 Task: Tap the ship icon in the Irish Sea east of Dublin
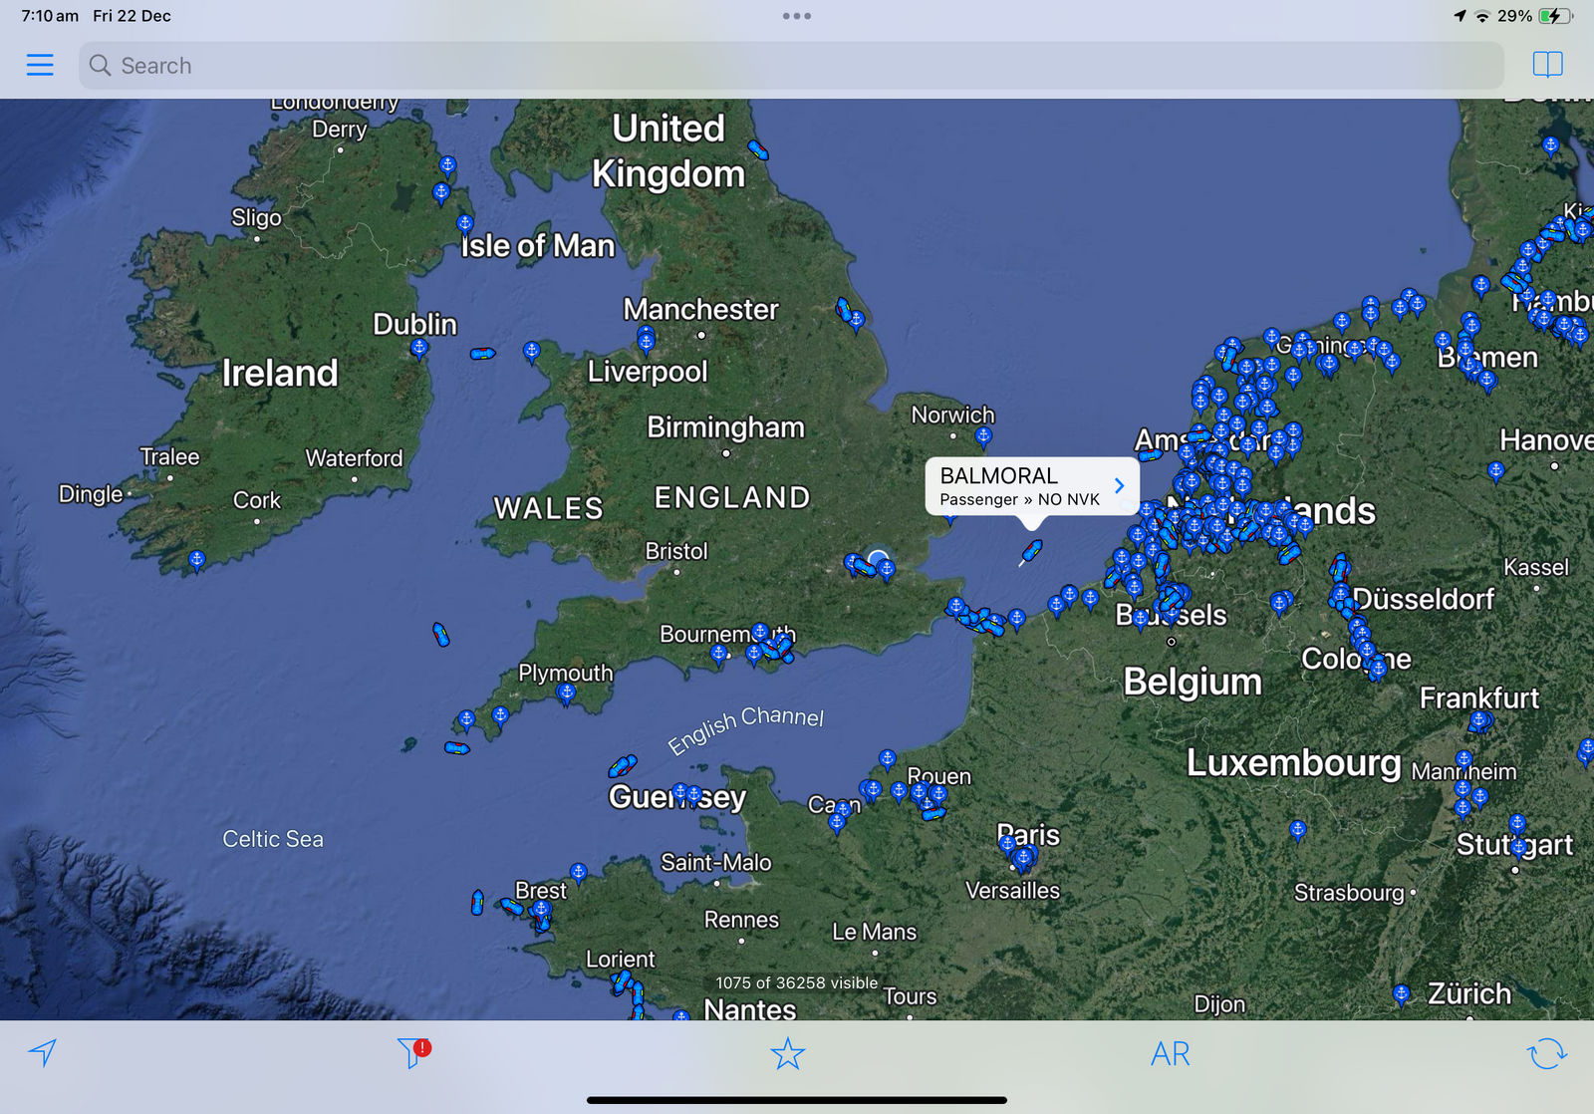(482, 354)
